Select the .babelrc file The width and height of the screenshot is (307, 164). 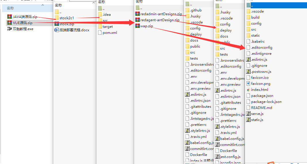[256, 42]
